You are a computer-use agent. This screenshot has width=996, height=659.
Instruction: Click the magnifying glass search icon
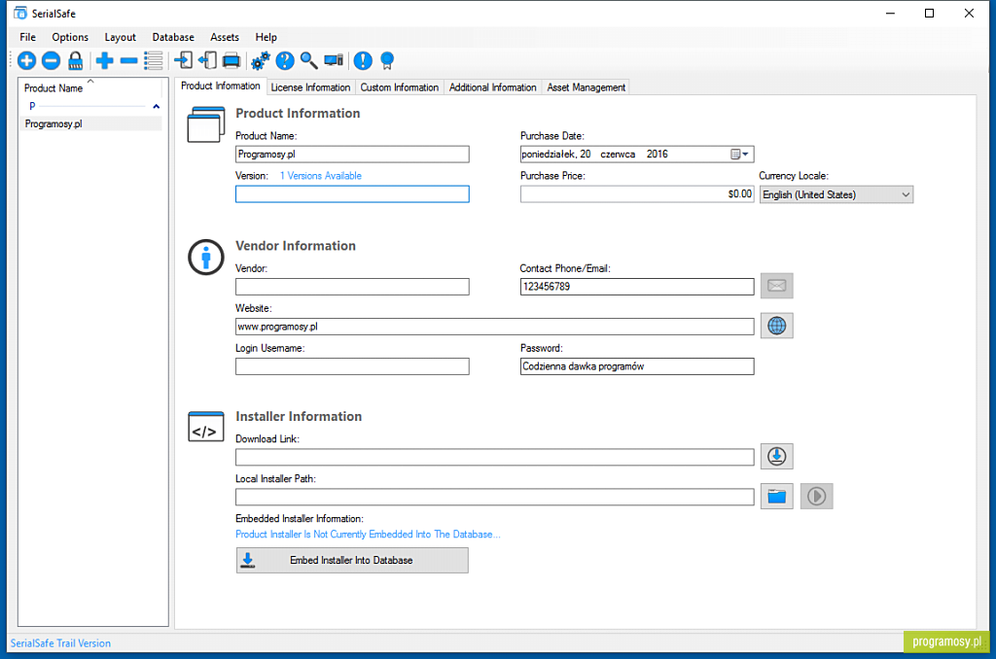[x=308, y=61]
